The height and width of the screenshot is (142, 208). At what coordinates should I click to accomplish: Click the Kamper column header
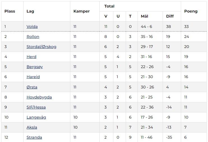point(81,11)
